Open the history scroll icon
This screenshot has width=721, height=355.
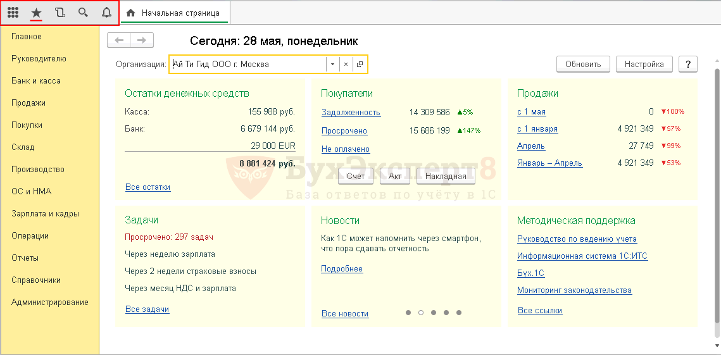click(x=60, y=13)
